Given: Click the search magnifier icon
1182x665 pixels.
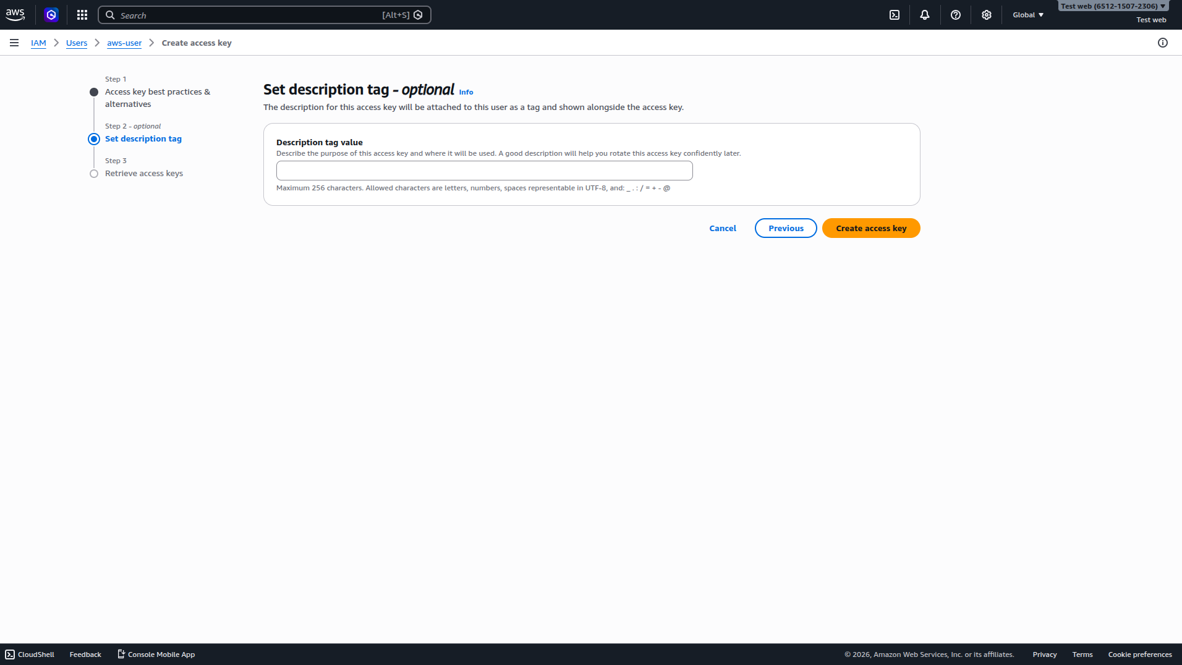Looking at the screenshot, I should pyautogui.click(x=110, y=15).
